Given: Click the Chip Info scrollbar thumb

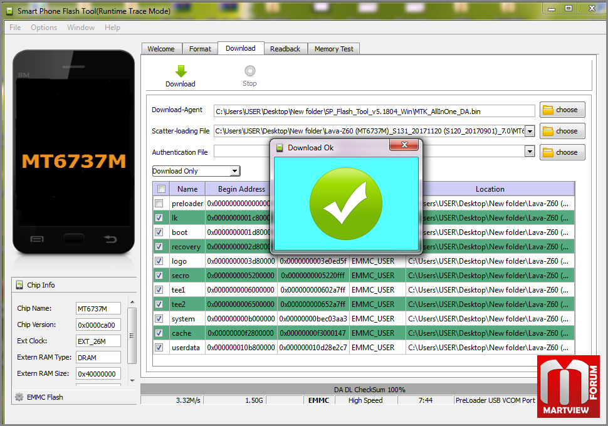Looking at the screenshot, I should pos(132,336).
